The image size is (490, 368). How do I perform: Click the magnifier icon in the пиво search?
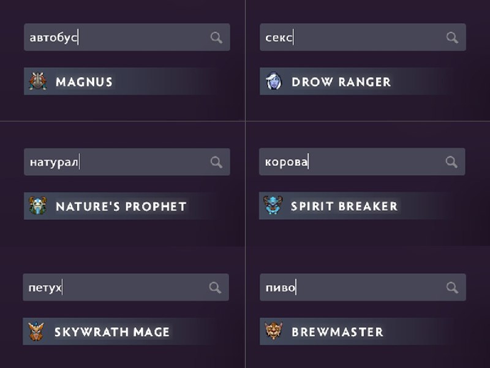click(x=452, y=288)
